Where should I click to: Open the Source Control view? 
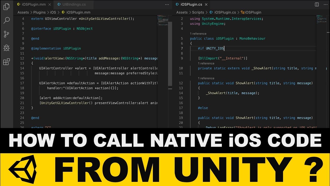tap(6, 34)
